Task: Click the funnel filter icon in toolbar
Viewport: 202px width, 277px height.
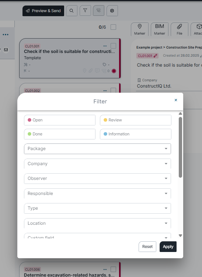Action: pos(85,11)
